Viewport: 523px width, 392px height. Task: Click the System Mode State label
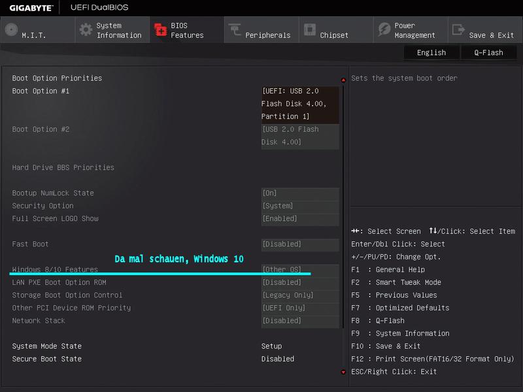[x=46, y=346]
